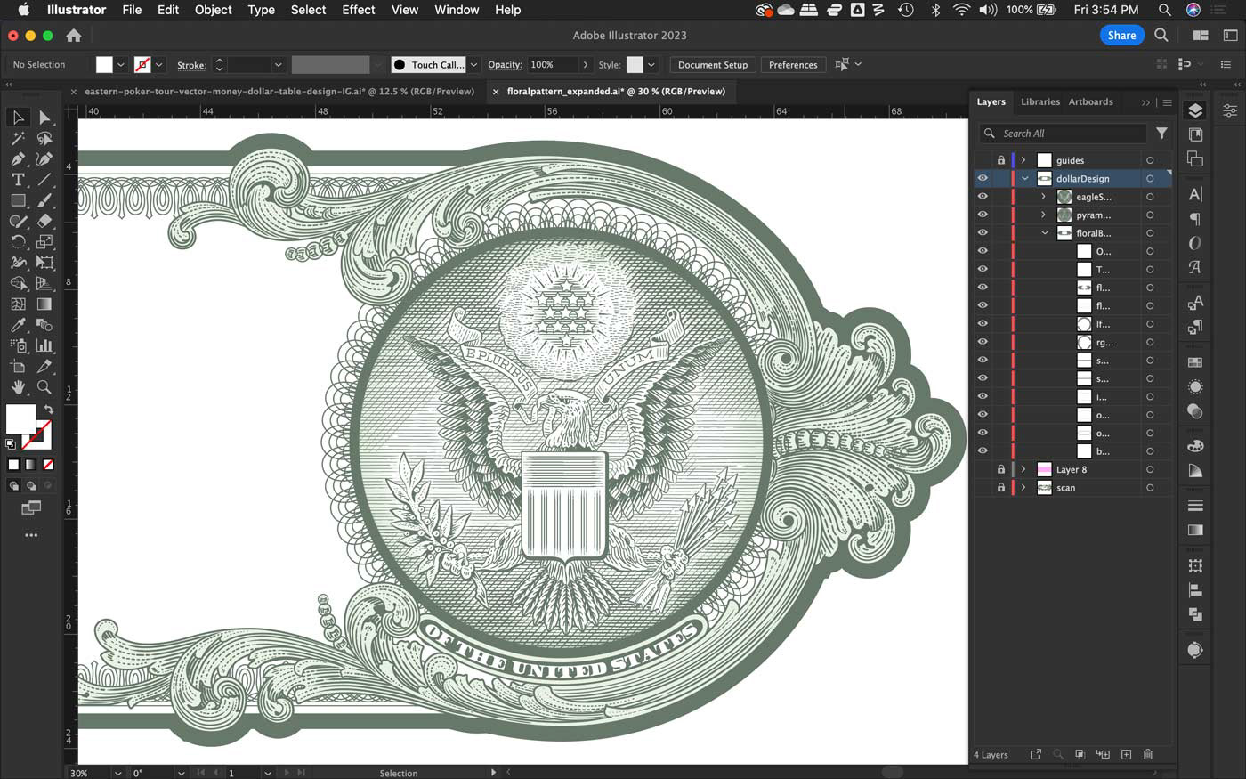
Task: Unlock the scan layer
Action: 1001,488
